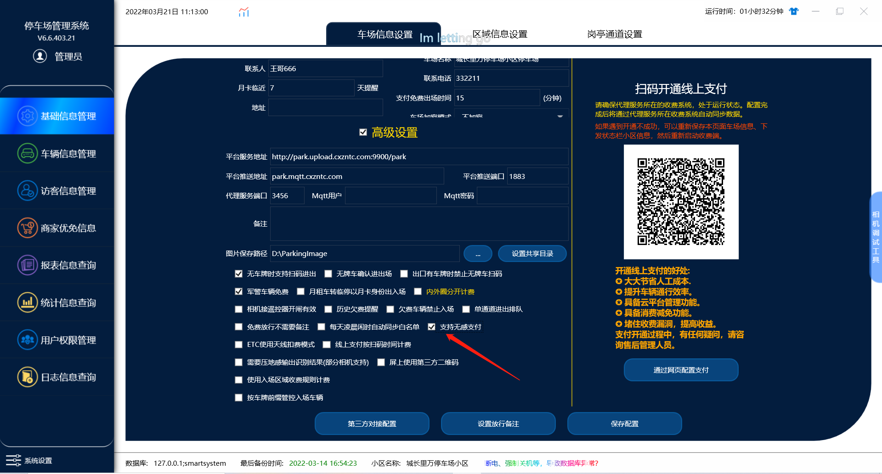Open 系统设置 sliders icon

13,460
